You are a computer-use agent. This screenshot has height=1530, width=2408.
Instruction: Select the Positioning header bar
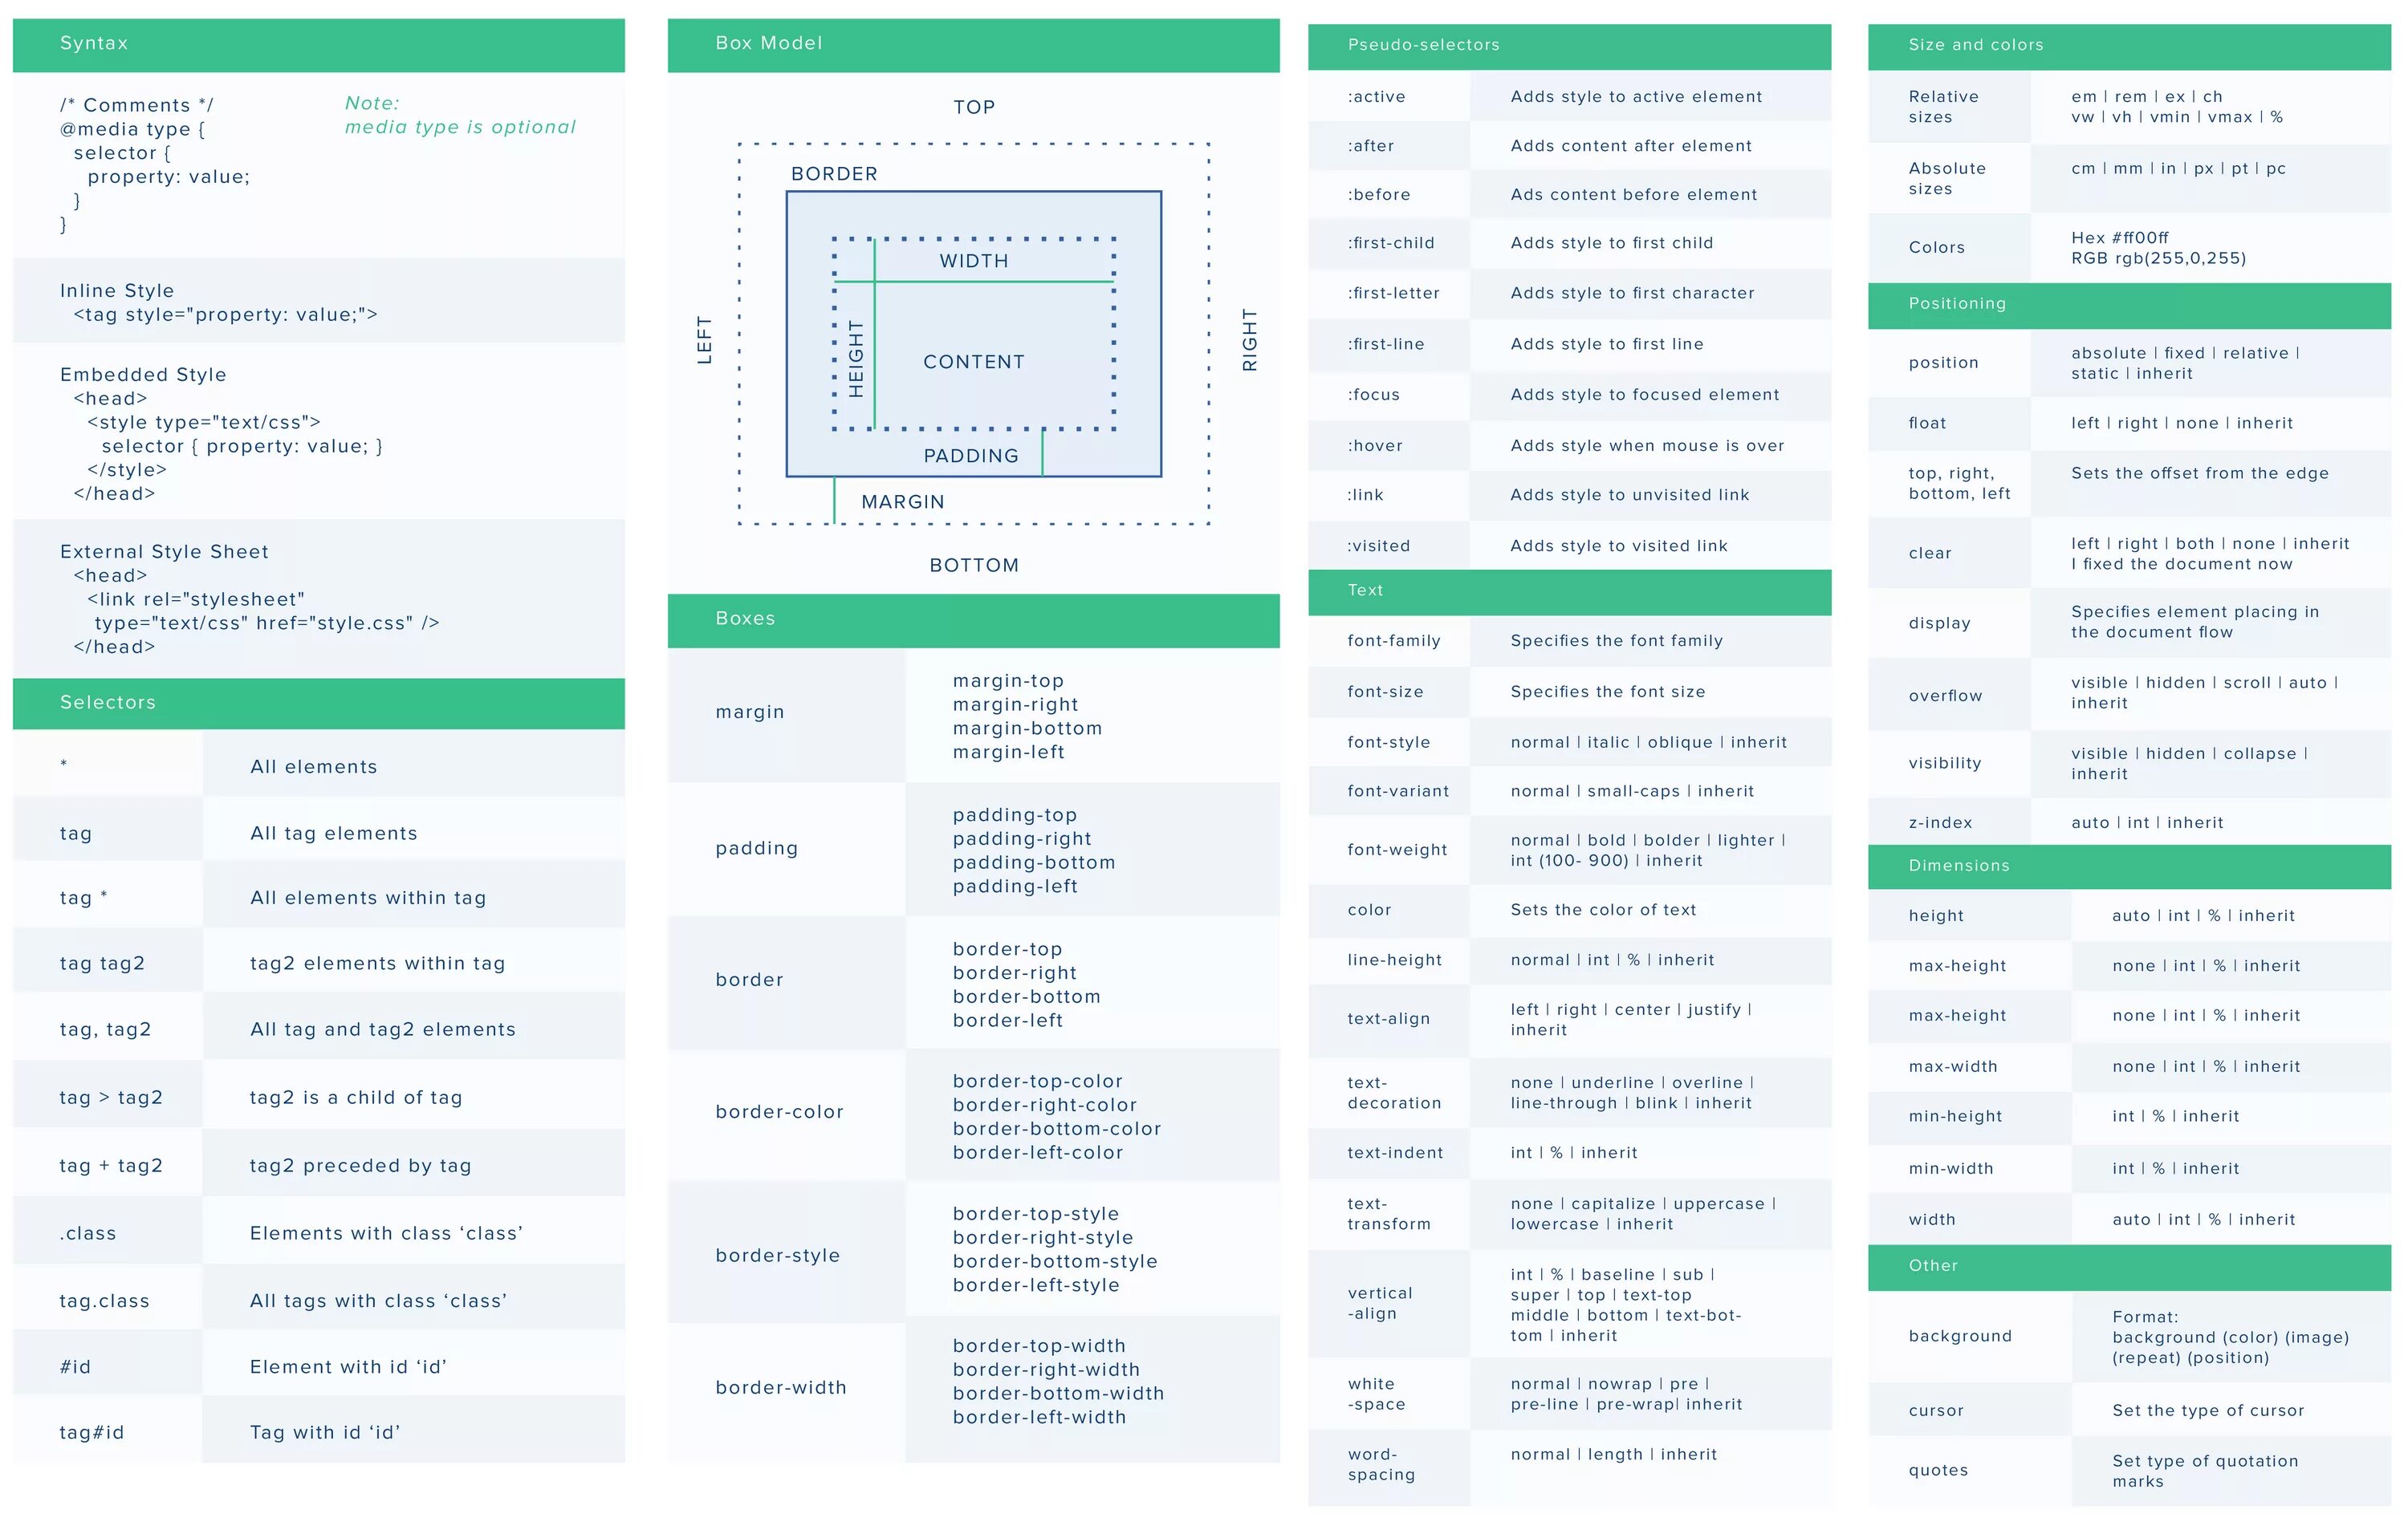point(1956,304)
